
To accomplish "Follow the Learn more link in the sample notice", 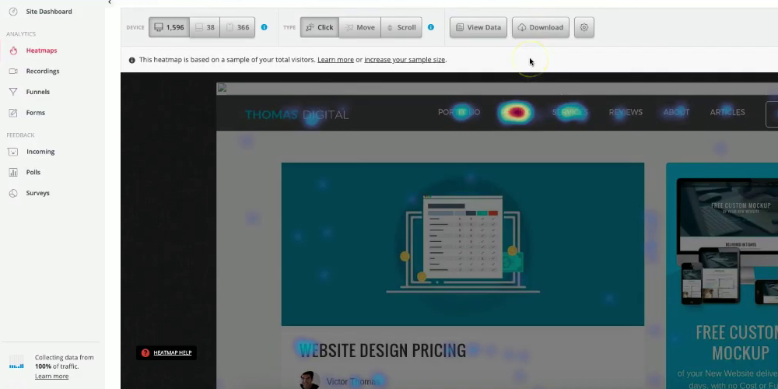I will click(335, 60).
